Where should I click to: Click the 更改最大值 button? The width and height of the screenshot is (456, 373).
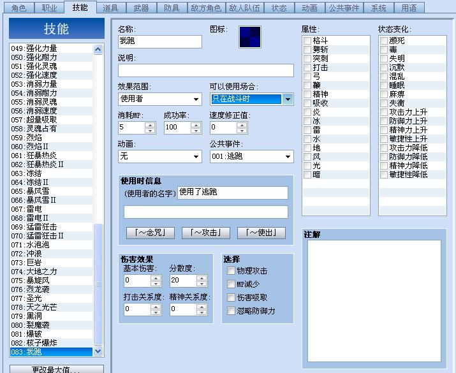(57, 369)
